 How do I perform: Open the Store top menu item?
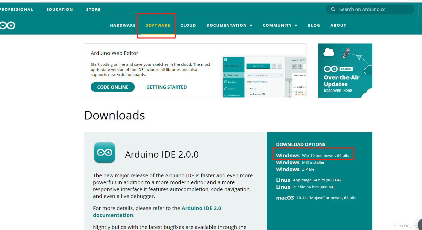94,9
